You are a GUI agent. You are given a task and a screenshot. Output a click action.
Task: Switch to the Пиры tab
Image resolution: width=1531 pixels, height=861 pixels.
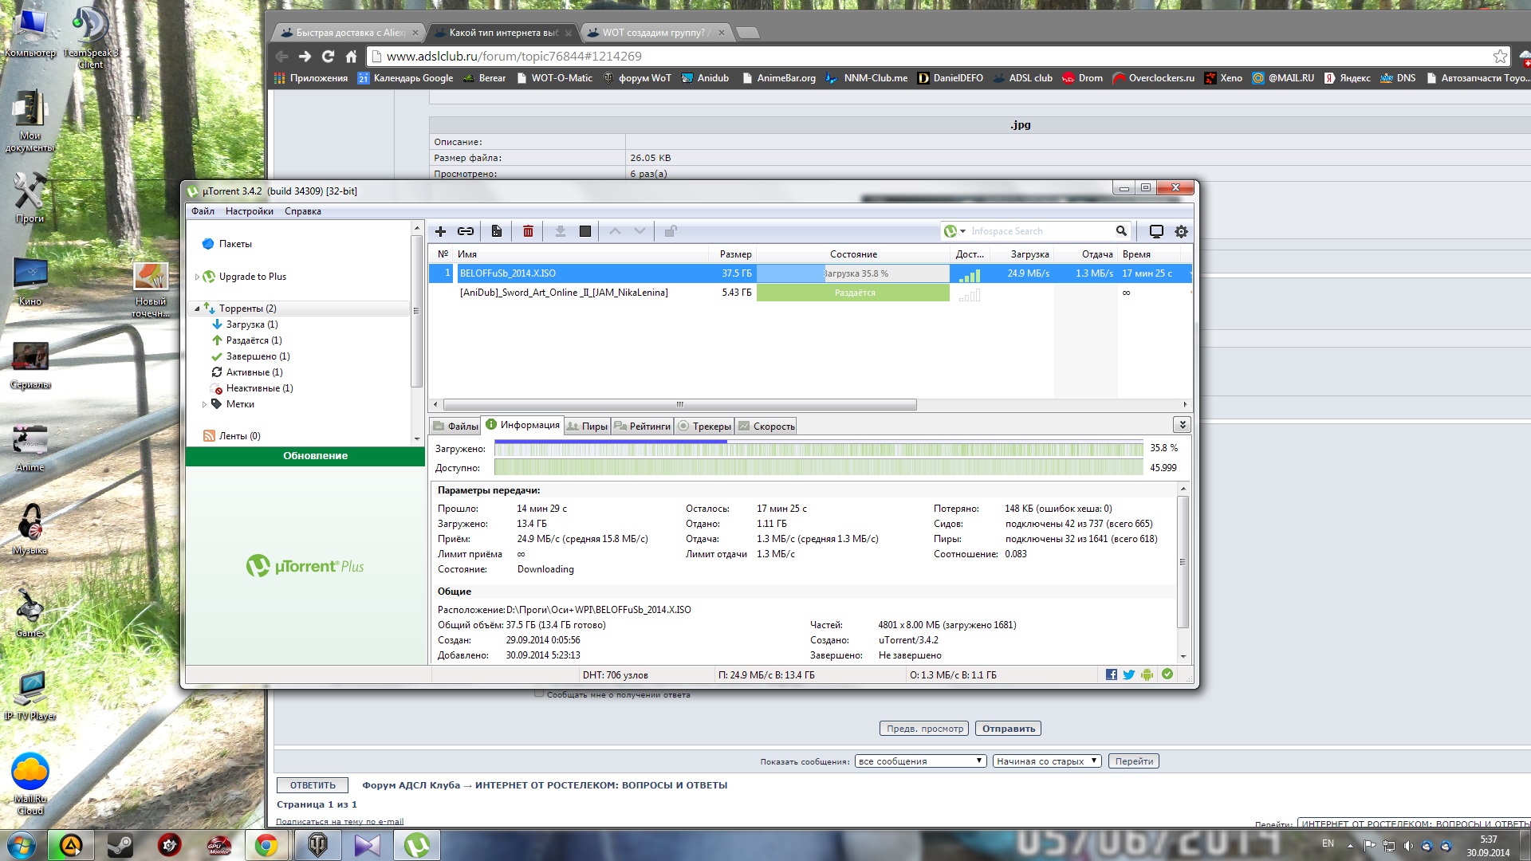click(x=587, y=427)
